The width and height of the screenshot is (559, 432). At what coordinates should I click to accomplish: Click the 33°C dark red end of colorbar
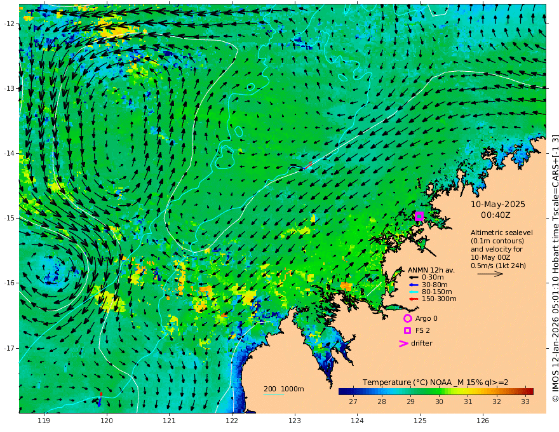pos(529,391)
